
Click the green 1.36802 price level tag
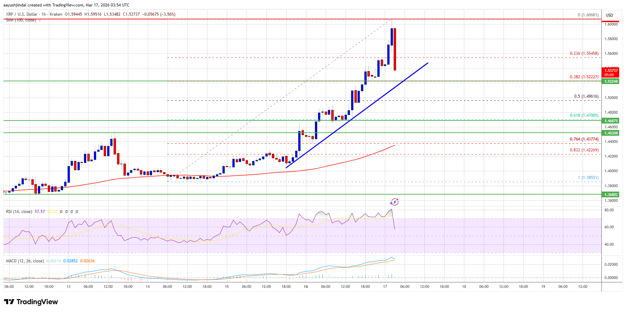[611, 195]
